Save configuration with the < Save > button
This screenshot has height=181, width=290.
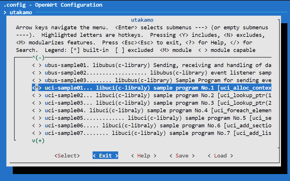tap(182, 156)
